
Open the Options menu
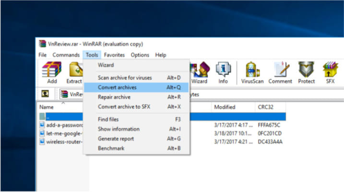point(140,55)
